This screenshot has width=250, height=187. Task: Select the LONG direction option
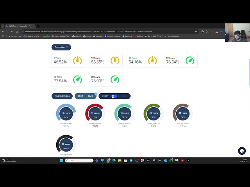click(x=123, y=96)
